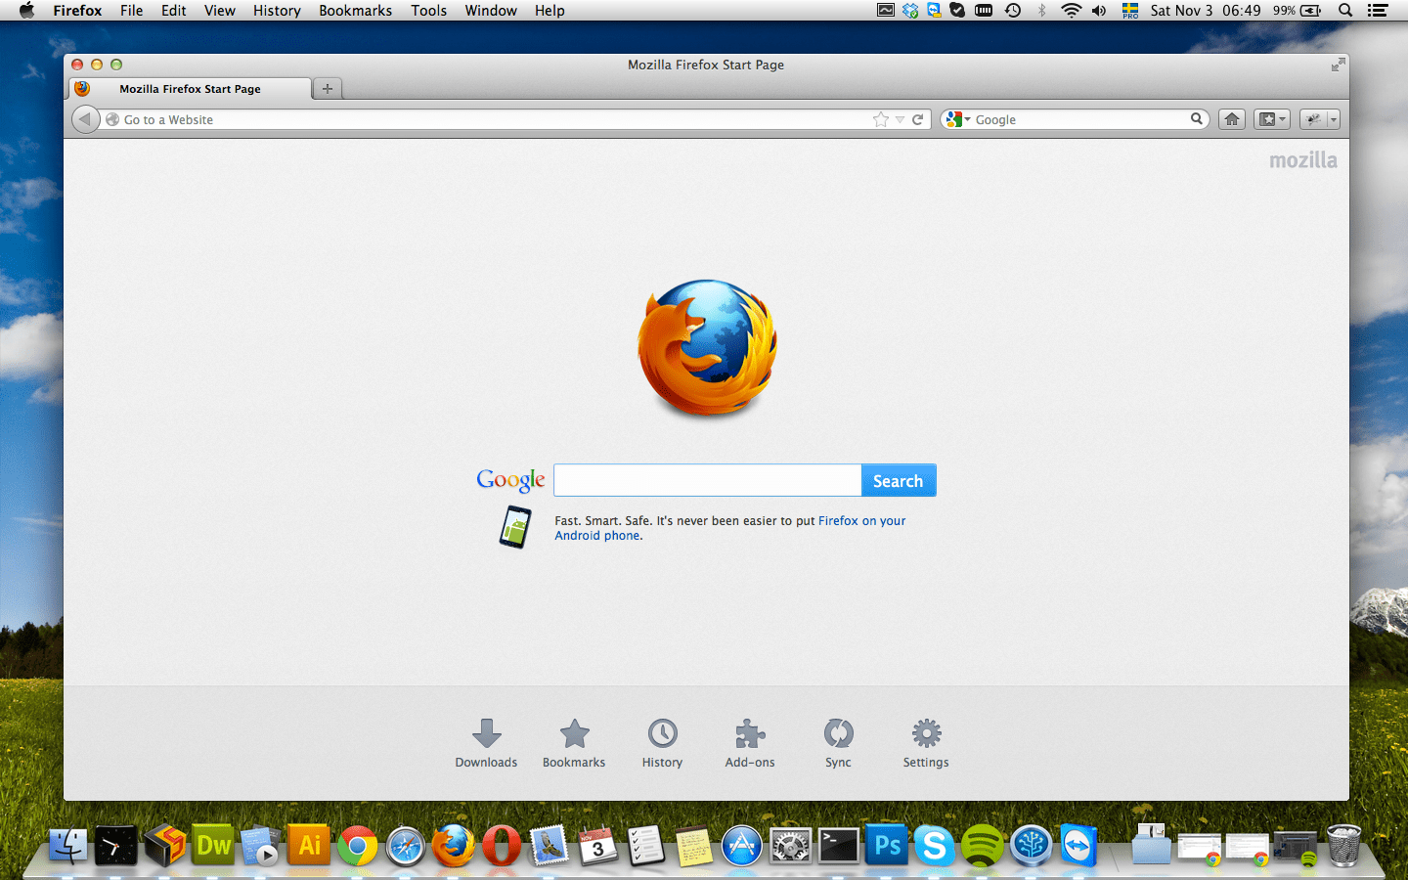Open the dropdown beside the wrench button
Screen dimensions: 1408x880
1334,118
